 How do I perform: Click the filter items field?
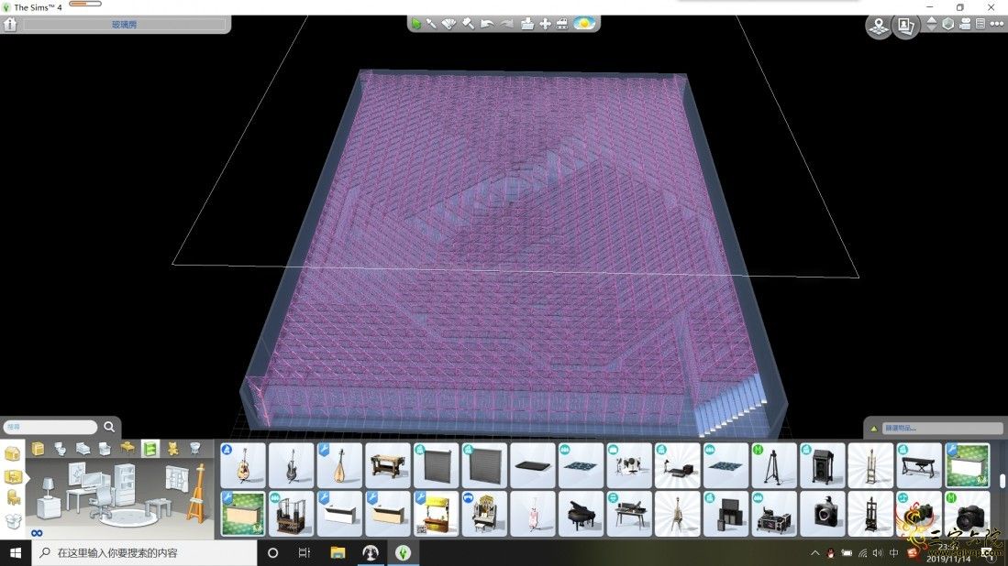pyautogui.click(x=941, y=428)
